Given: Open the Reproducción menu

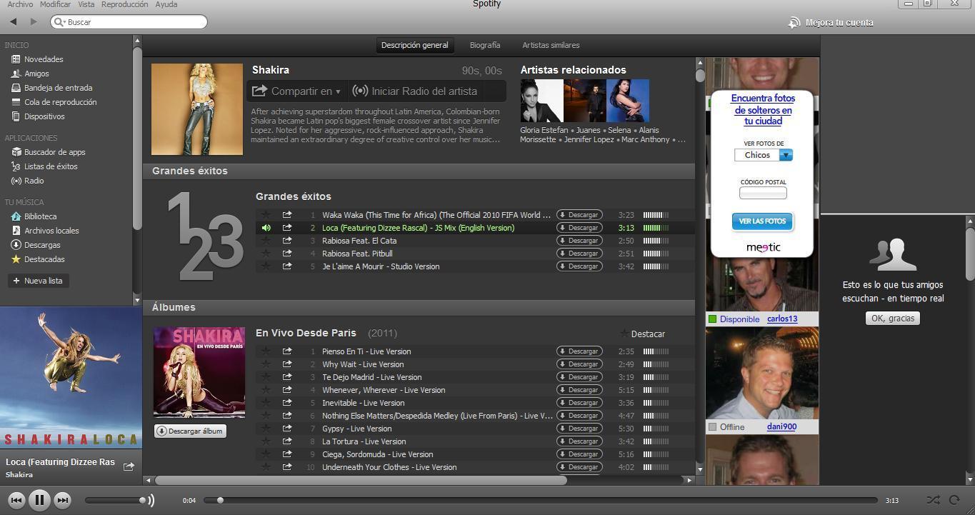Looking at the screenshot, I should pyautogui.click(x=124, y=4).
